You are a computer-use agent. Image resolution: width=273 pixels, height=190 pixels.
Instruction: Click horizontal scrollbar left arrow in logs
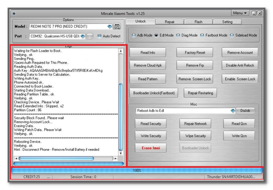(x=16, y=158)
